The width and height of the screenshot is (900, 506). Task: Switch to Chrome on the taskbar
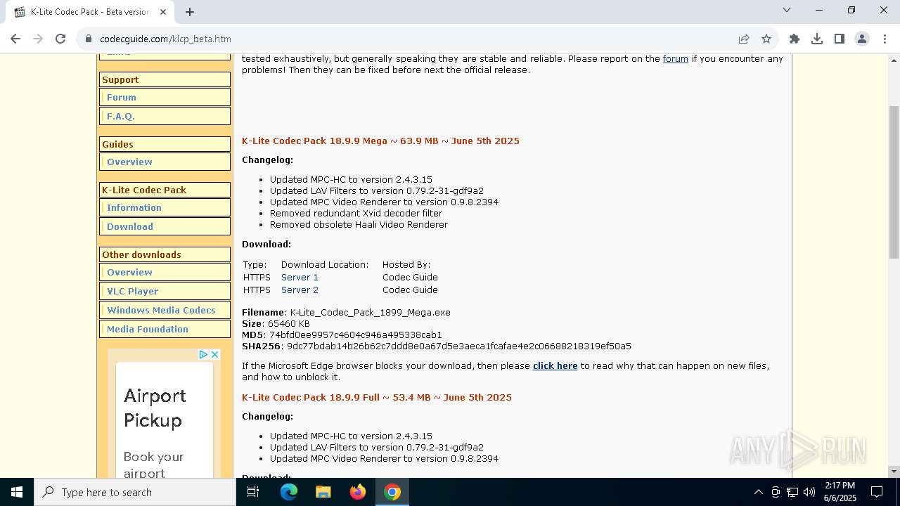(392, 492)
